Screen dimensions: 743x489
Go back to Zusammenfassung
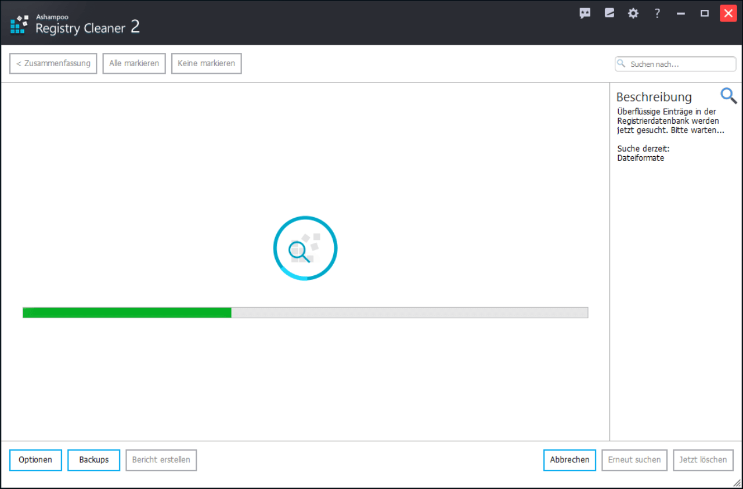click(x=53, y=63)
